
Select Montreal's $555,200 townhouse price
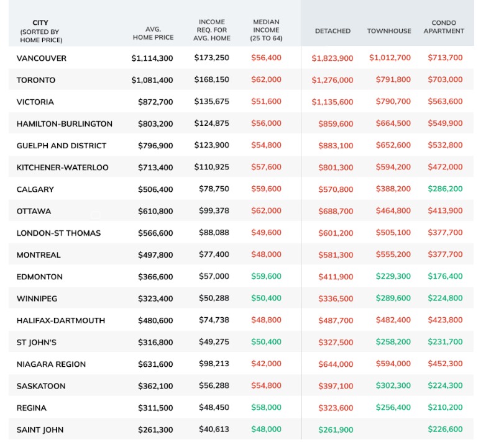[x=393, y=254]
